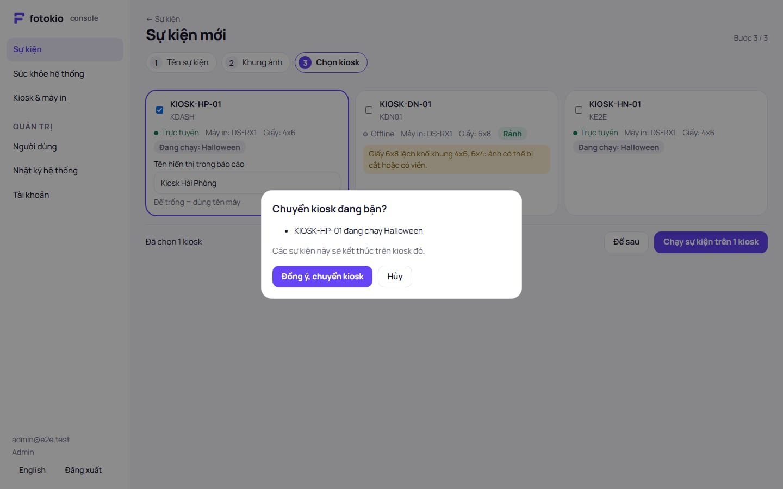Screen dimensions: 783x489
Task: Confirm with Đồng ý, chuyển kiosk button
Action: click(322, 277)
